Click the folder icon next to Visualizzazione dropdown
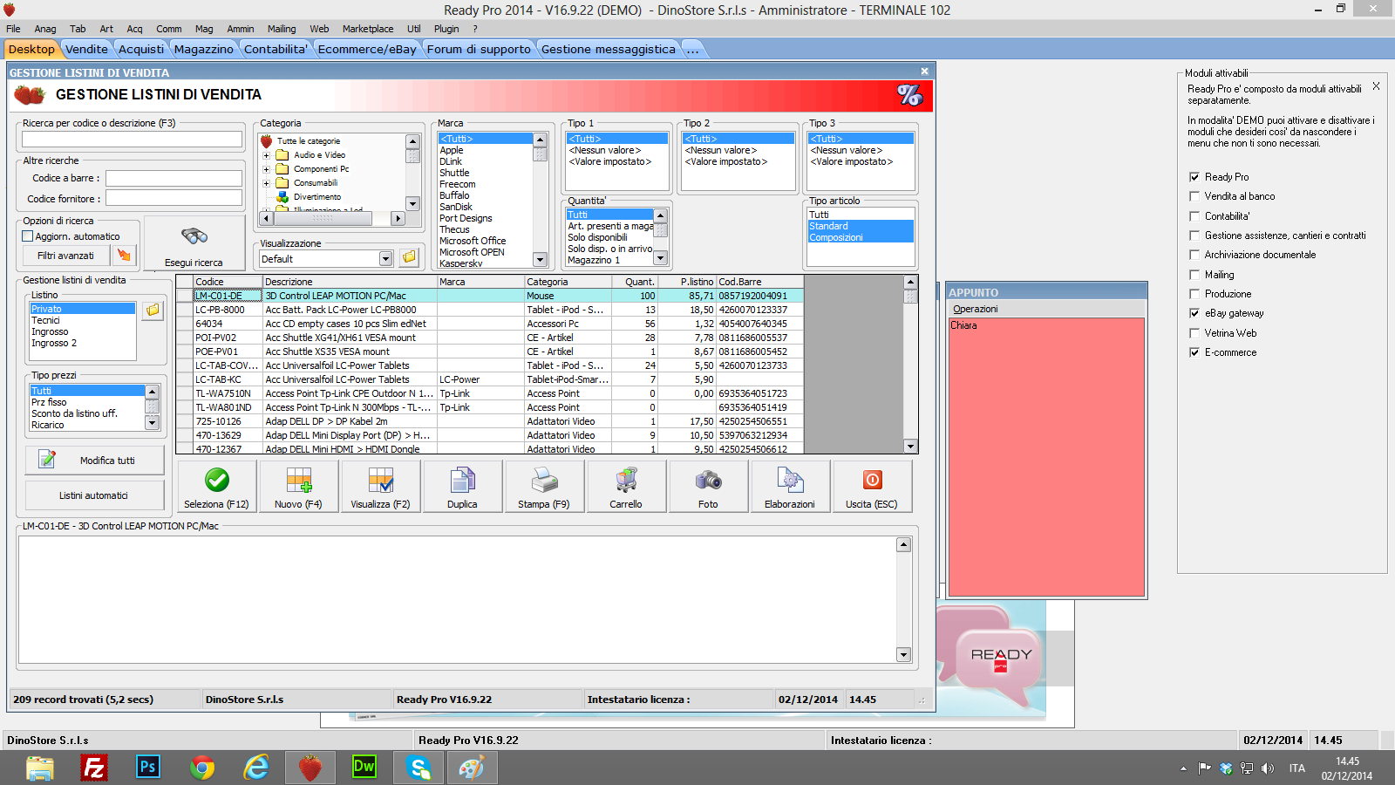The width and height of the screenshot is (1395, 785). click(x=409, y=258)
